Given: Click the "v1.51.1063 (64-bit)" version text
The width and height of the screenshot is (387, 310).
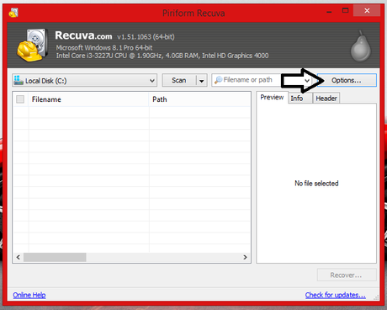Looking at the screenshot, I should click(146, 37).
